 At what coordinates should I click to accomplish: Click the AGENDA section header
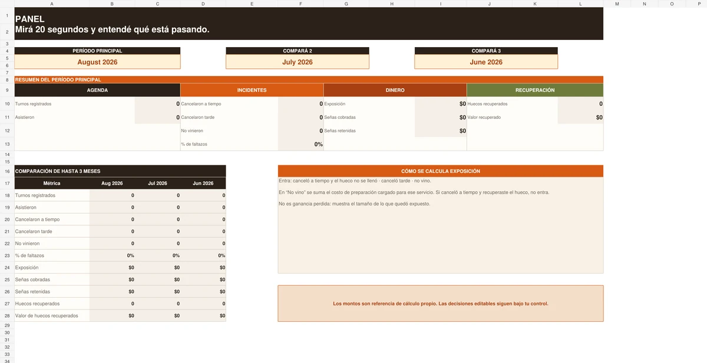tap(97, 90)
